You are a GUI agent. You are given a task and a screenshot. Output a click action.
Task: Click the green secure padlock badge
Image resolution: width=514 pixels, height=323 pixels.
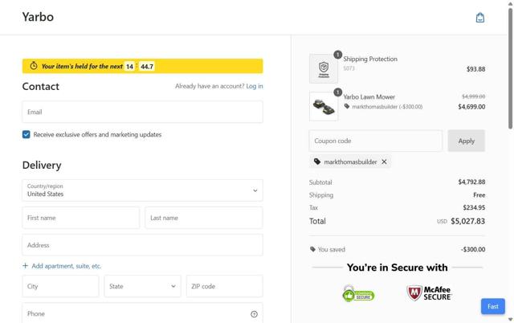tap(358, 293)
